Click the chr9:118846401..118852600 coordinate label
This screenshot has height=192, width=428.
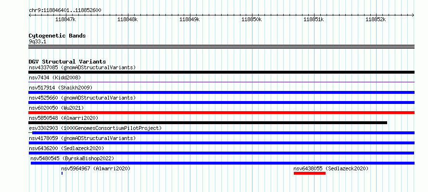point(65,11)
